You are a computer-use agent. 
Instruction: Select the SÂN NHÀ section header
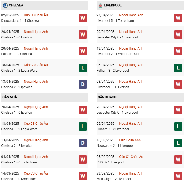[45, 97]
